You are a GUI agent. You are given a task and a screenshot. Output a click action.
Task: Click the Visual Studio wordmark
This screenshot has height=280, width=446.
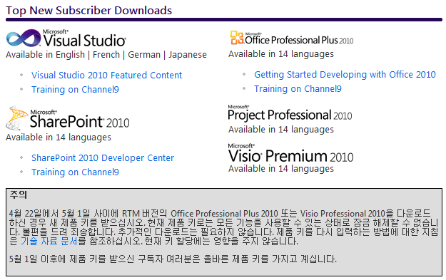84,38
